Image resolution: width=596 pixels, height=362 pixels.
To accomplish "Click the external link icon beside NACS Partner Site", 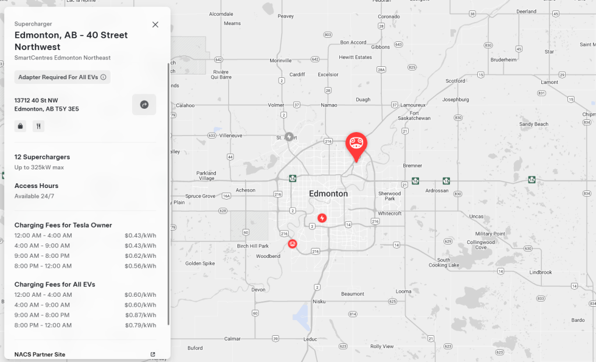I will tap(152, 354).
